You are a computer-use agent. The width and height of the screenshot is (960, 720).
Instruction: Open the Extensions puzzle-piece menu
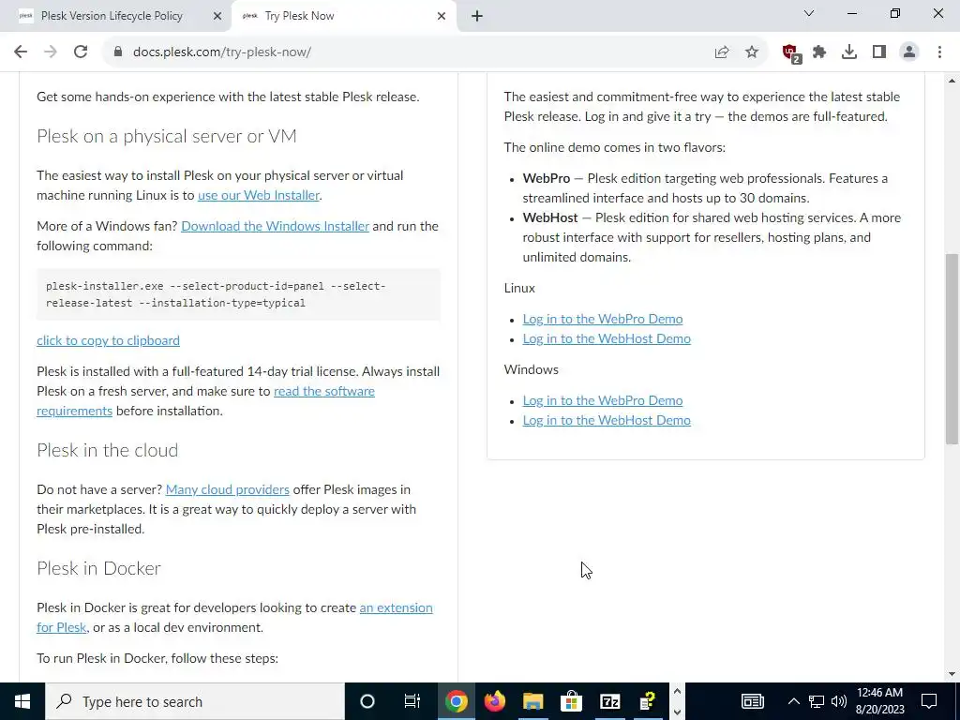click(x=819, y=52)
